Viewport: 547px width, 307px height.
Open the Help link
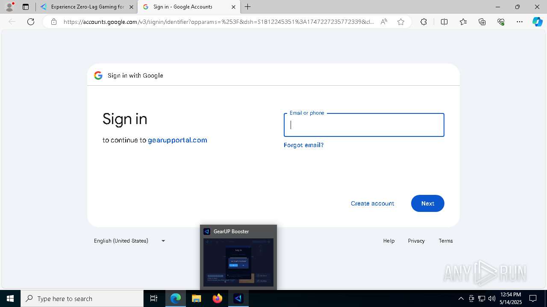click(x=389, y=241)
